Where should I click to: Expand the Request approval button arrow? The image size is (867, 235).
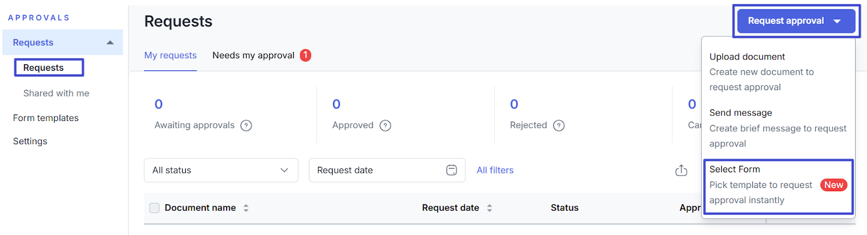pyautogui.click(x=837, y=21)
